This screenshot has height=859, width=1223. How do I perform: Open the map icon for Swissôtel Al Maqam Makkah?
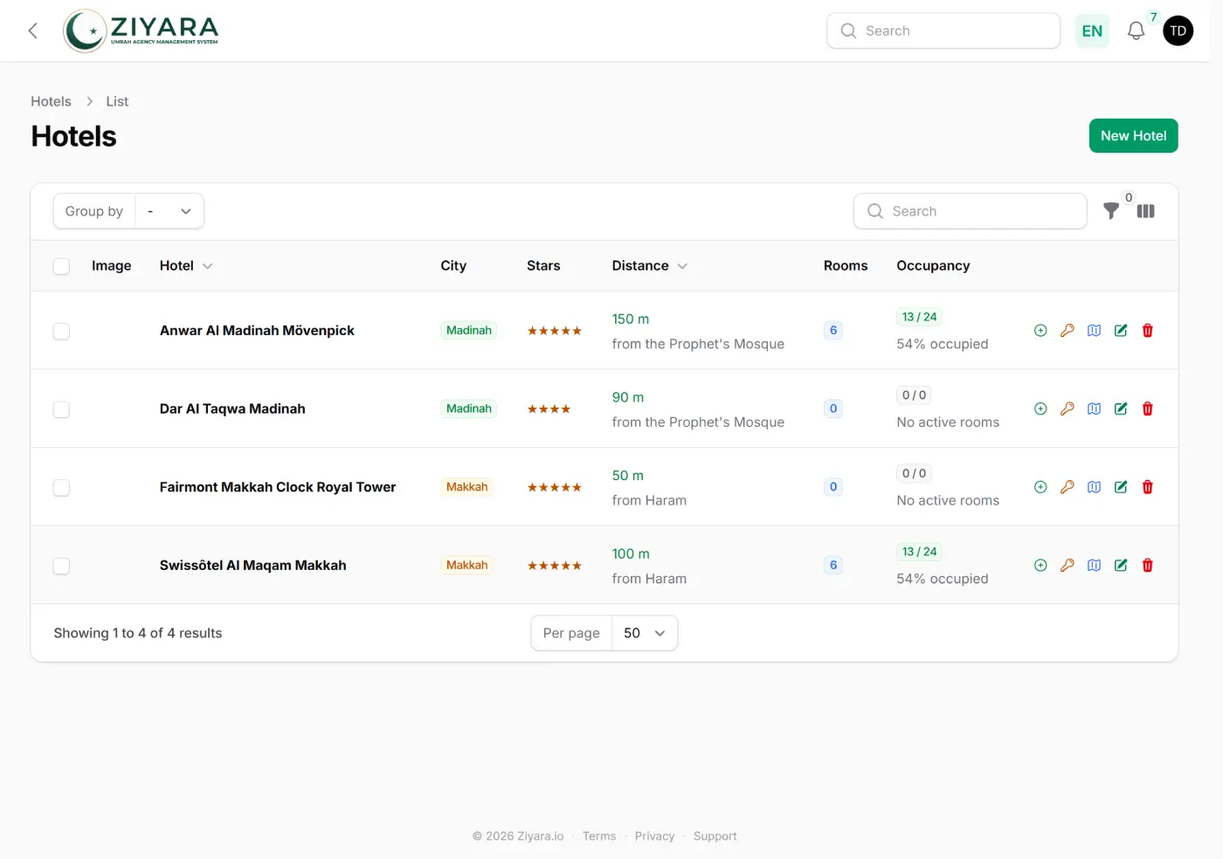tap(1094, 566)
